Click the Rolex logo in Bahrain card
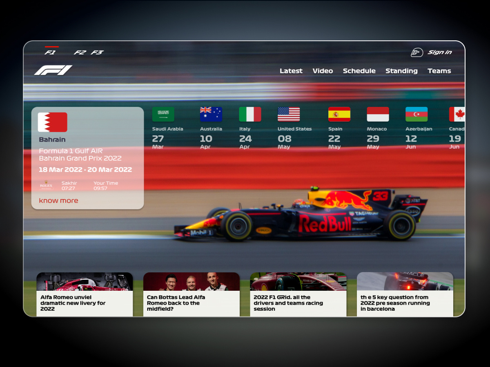Screen dimensions: 490x367 pyautogui.click(x=47, y=186)
